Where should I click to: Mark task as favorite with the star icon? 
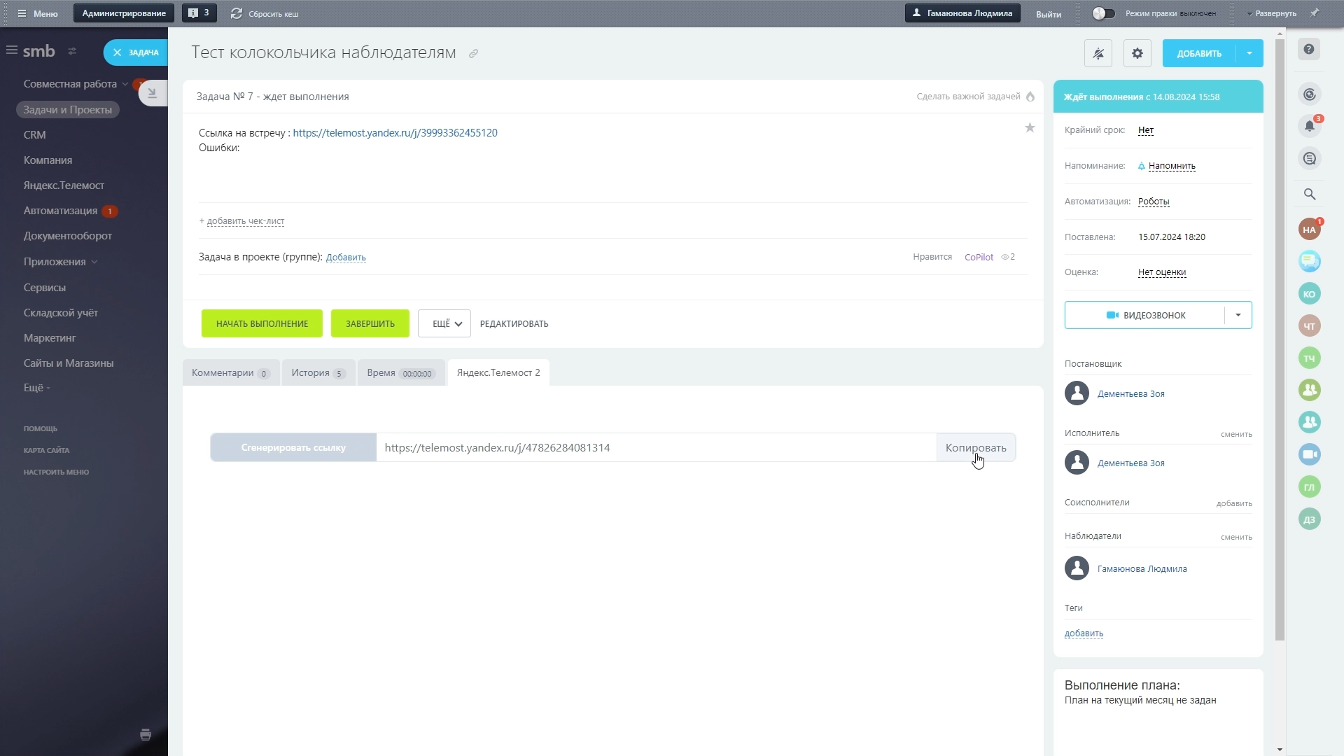(1030, 127)
